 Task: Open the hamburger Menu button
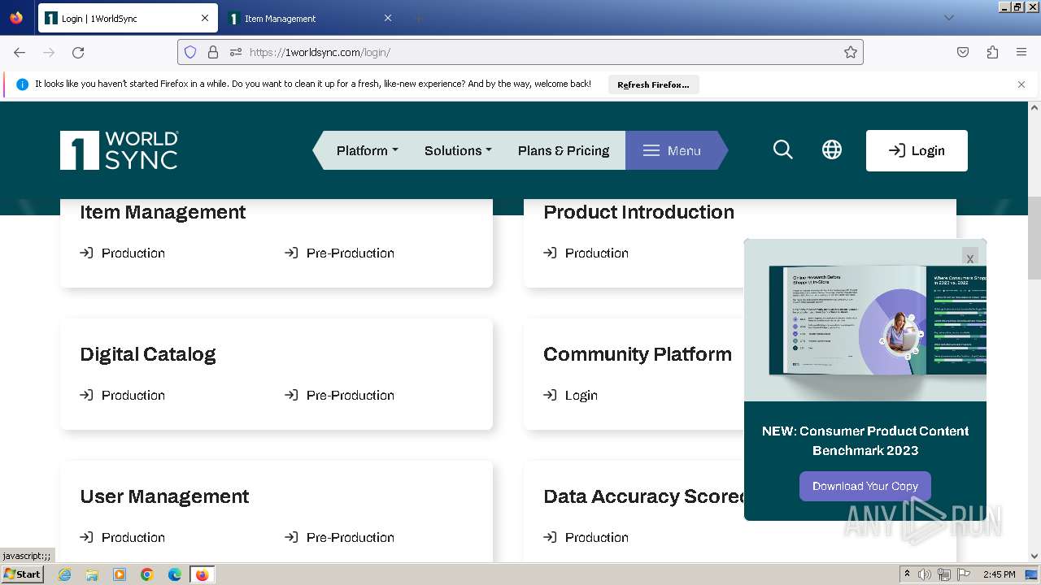tap(672, 150)
